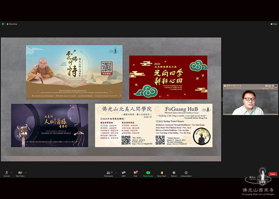Leave the meeting with the red button
Viewport: 279px width, 199px height.
coord(273,174)
